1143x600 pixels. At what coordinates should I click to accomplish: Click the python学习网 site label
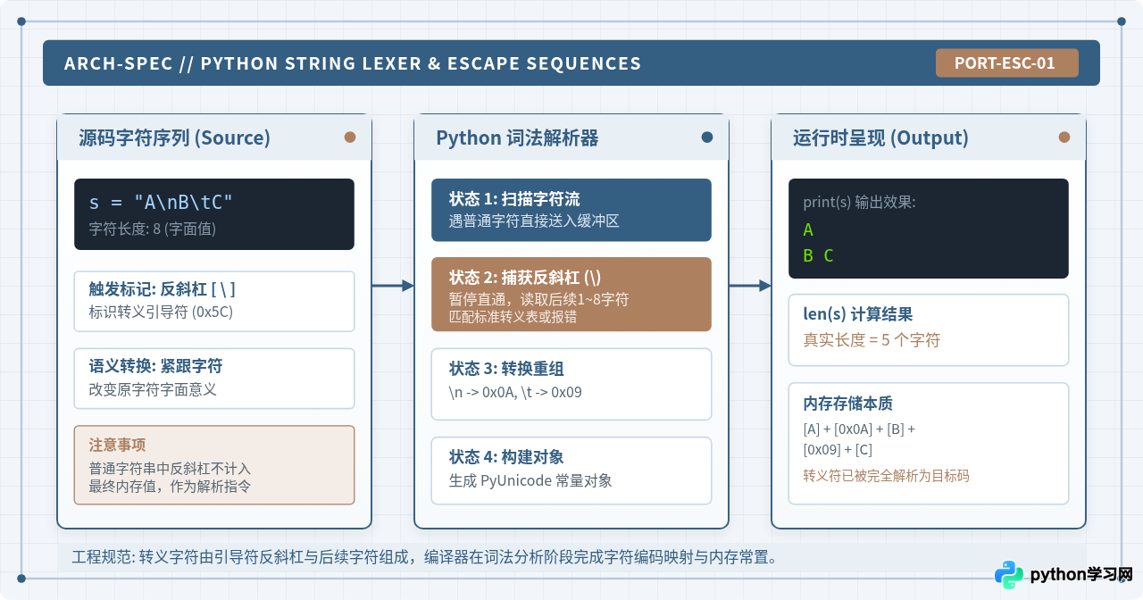[x=1080, y=575]
